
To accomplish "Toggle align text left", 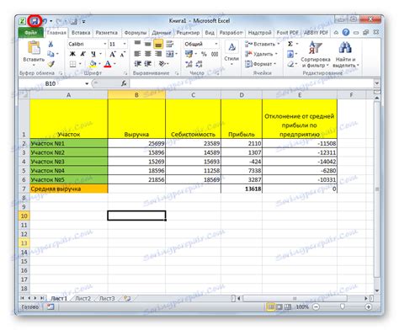I will pyautogui.click(x=137, y=54).
